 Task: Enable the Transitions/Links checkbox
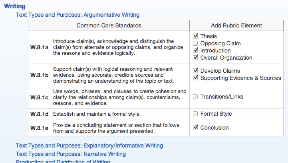coord(195,97)
